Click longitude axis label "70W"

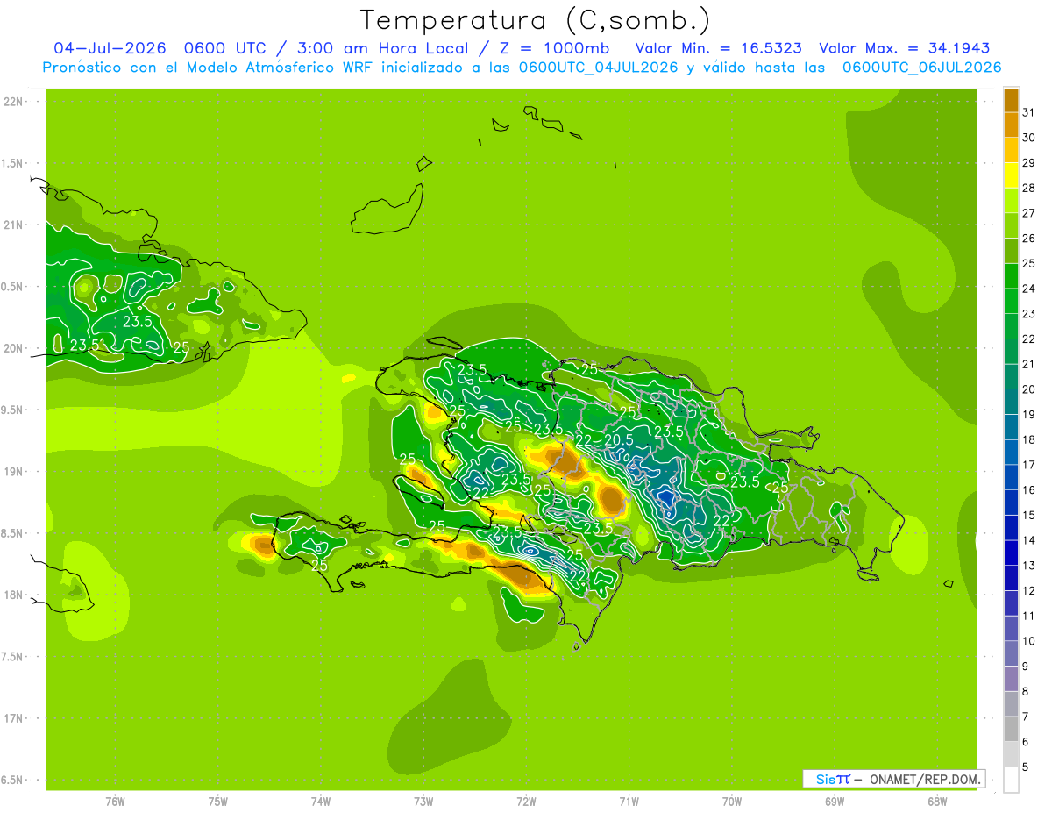click(x=732, y=802)
